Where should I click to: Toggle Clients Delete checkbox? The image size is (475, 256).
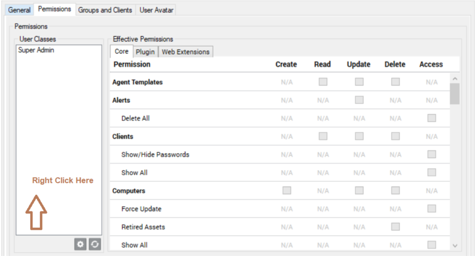[x=395, y=137]
